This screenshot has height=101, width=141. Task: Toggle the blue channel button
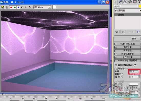click(x=18, y=7)
